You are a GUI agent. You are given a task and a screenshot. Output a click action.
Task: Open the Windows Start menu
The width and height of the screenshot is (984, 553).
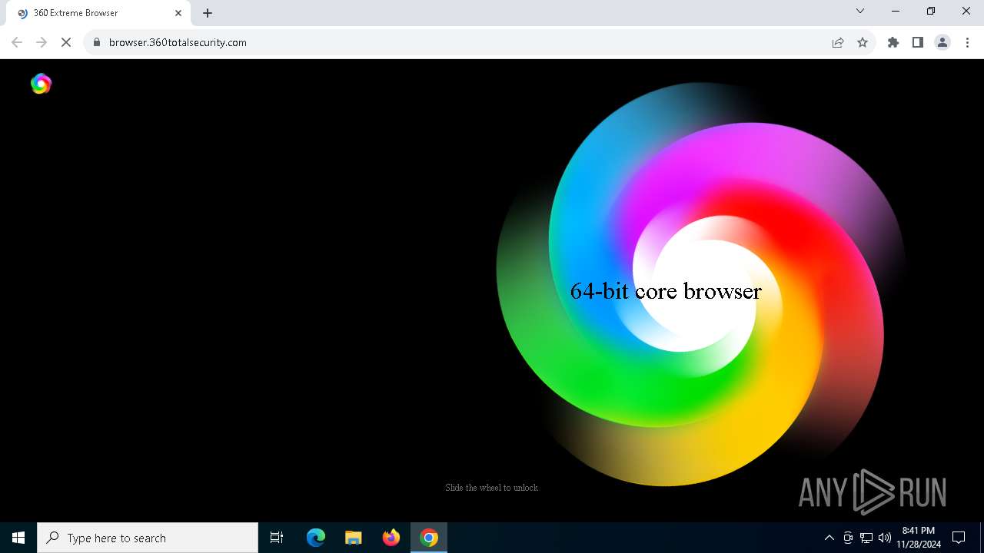tap(18, 538)
